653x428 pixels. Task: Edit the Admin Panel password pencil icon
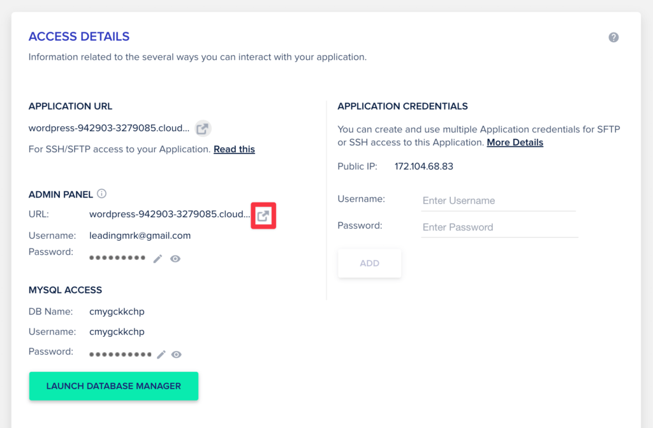tap(158, 259)
